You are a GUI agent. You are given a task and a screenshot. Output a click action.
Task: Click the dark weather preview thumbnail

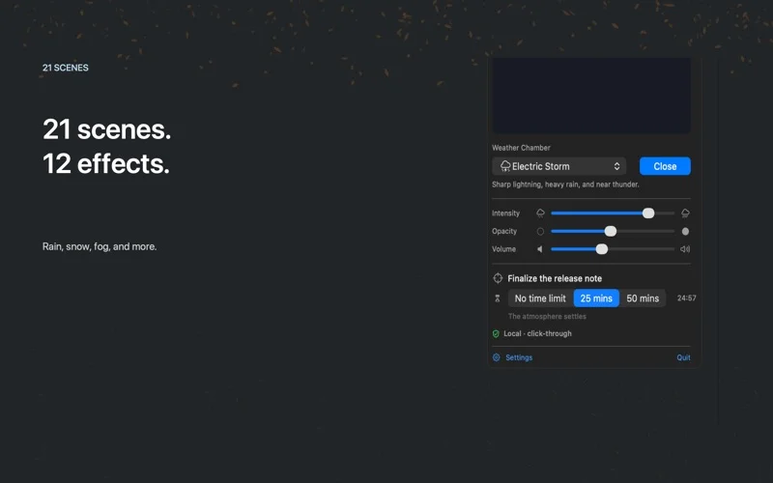click(591, 95)
